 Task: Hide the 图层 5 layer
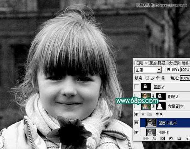(136, 132)
